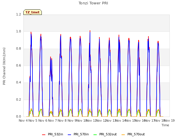Click the TZ_tmet annotation tag

[32, 12]
